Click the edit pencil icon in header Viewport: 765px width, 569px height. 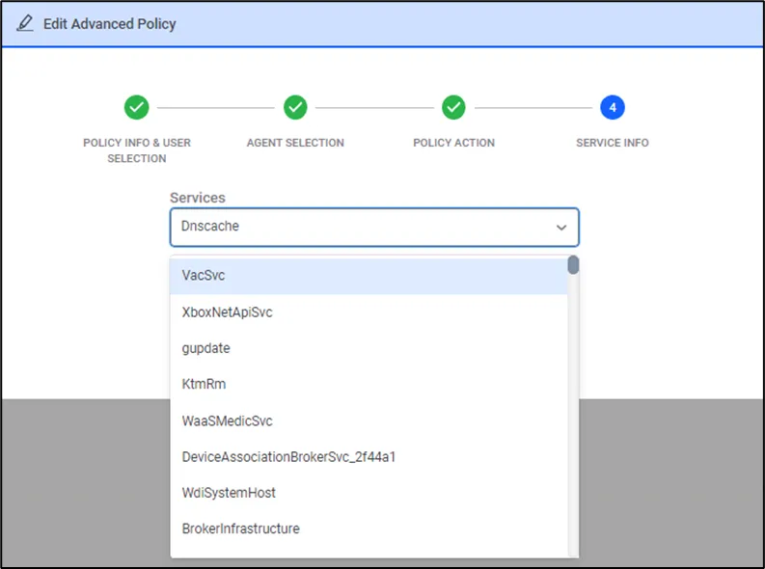pyautogui.click(x=25, y=23)
